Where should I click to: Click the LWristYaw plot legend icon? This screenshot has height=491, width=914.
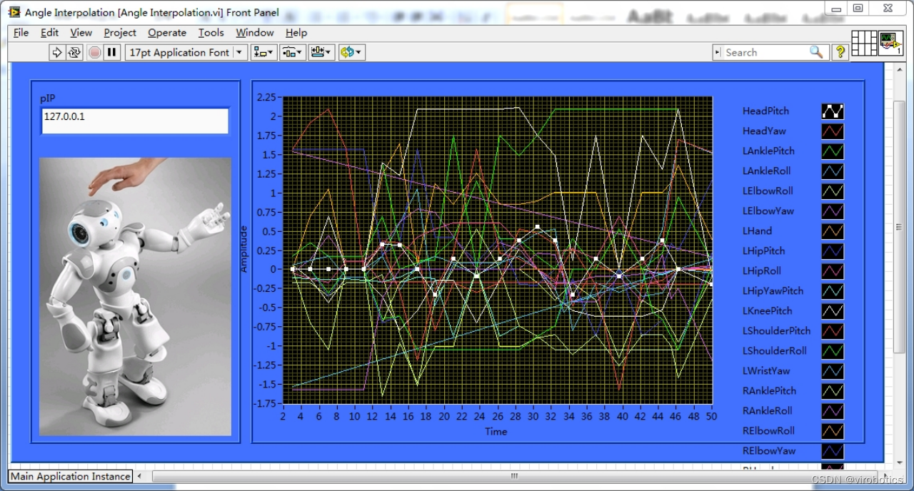(x=832, y=371)
